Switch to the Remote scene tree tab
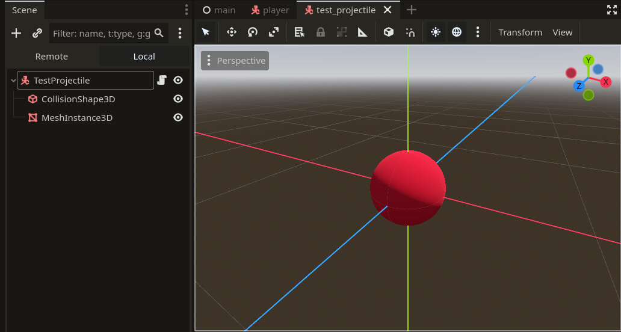The height and width of the screenshot is (332, 621). 52,57
